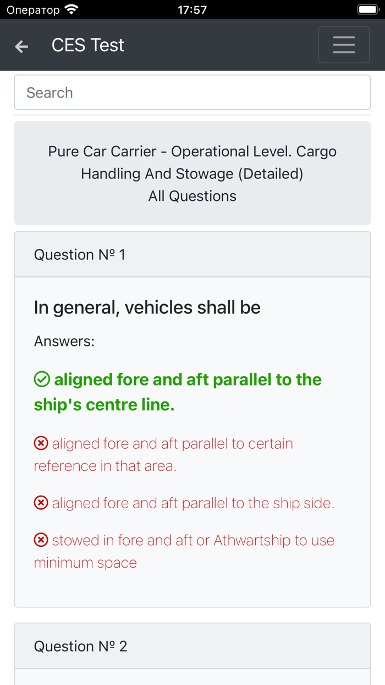Tap the Question № 1 header bar
This screenshot has width=385, height=685.
tap(193, 254)
